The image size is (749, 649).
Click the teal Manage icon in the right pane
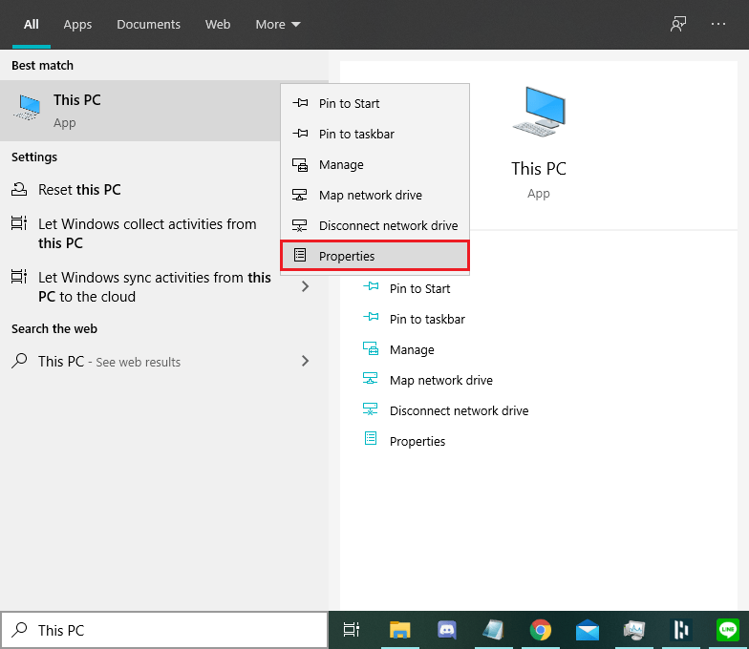[371, 349]
